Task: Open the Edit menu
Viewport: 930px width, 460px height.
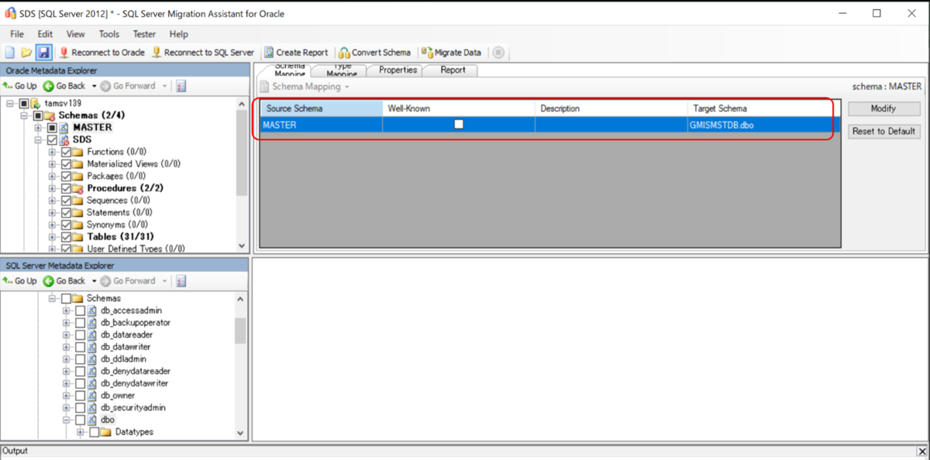Action: tap(45, 34)
